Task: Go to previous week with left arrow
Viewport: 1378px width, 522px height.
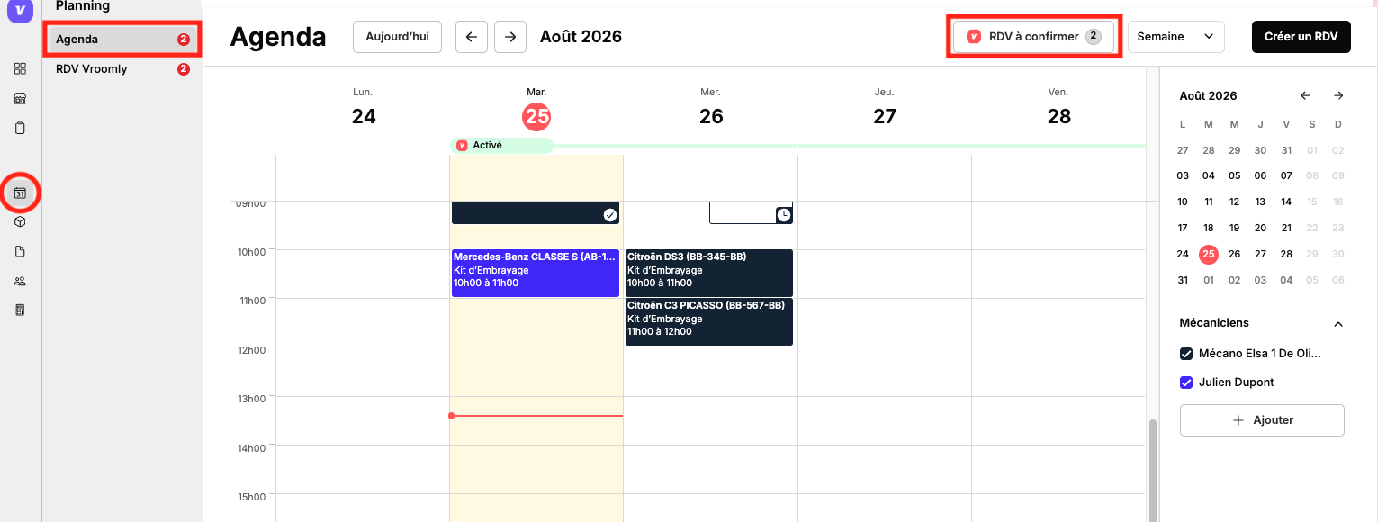Action: 472,37
